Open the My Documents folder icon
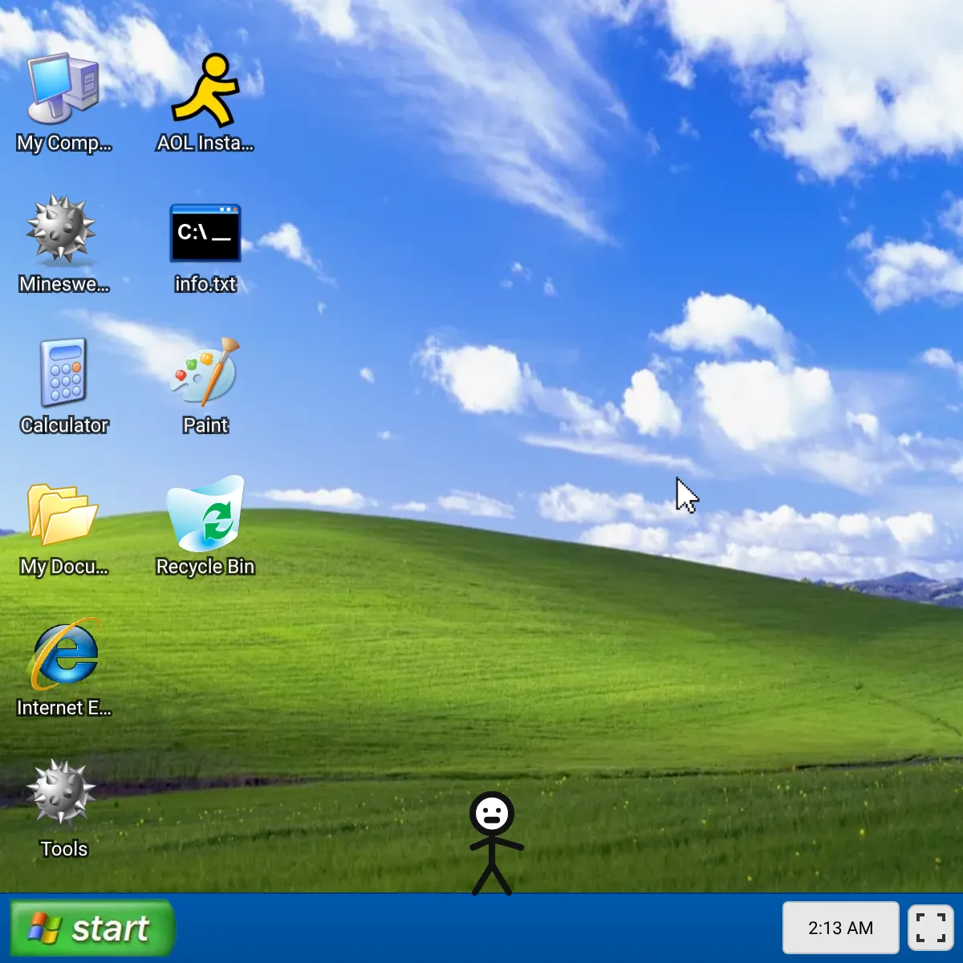Screen dimensions: 963x963 pos(63,514)
